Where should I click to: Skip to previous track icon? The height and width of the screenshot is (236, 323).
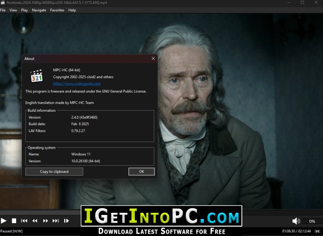coord(24,221)
